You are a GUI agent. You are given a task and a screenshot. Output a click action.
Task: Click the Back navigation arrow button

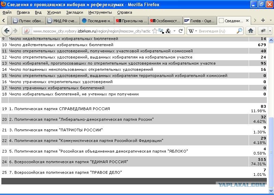point(7,31)
